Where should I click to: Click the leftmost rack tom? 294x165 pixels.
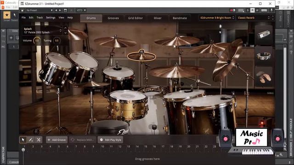click(55, 69)
